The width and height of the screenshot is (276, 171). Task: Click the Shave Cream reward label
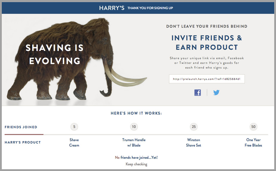(x=74, y=143)
